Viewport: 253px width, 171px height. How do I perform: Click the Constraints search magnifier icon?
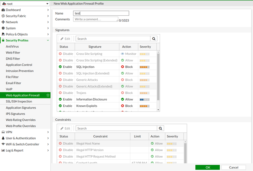point(161,128)
